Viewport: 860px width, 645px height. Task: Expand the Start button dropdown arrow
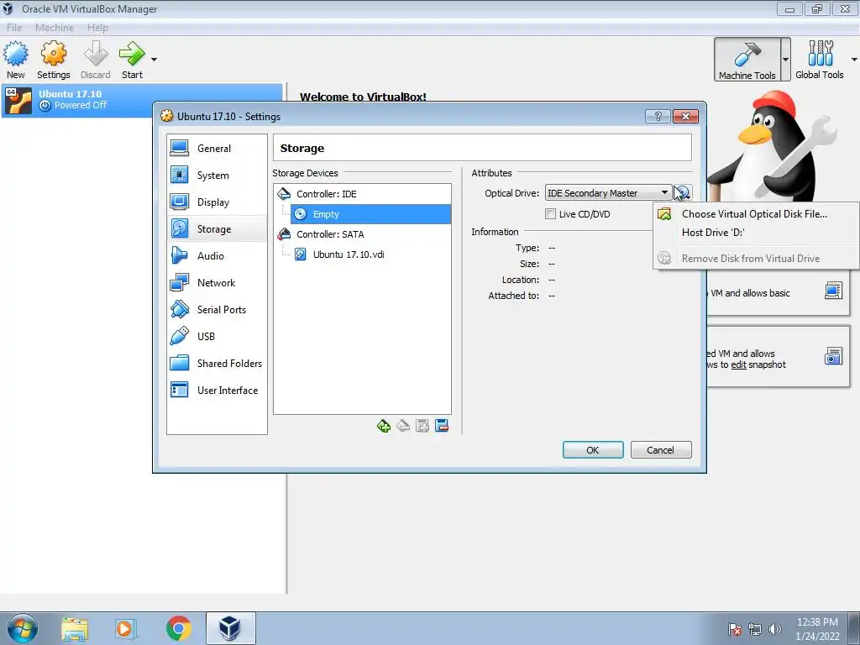coord(155,60)
